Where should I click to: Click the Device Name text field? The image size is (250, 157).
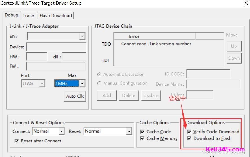pos(213,84)
